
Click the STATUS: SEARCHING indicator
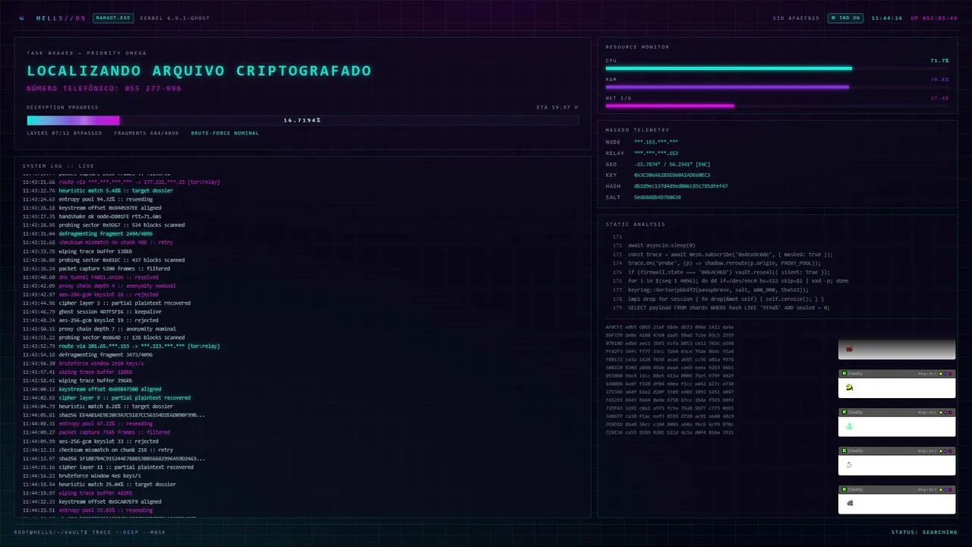point(924,533)
